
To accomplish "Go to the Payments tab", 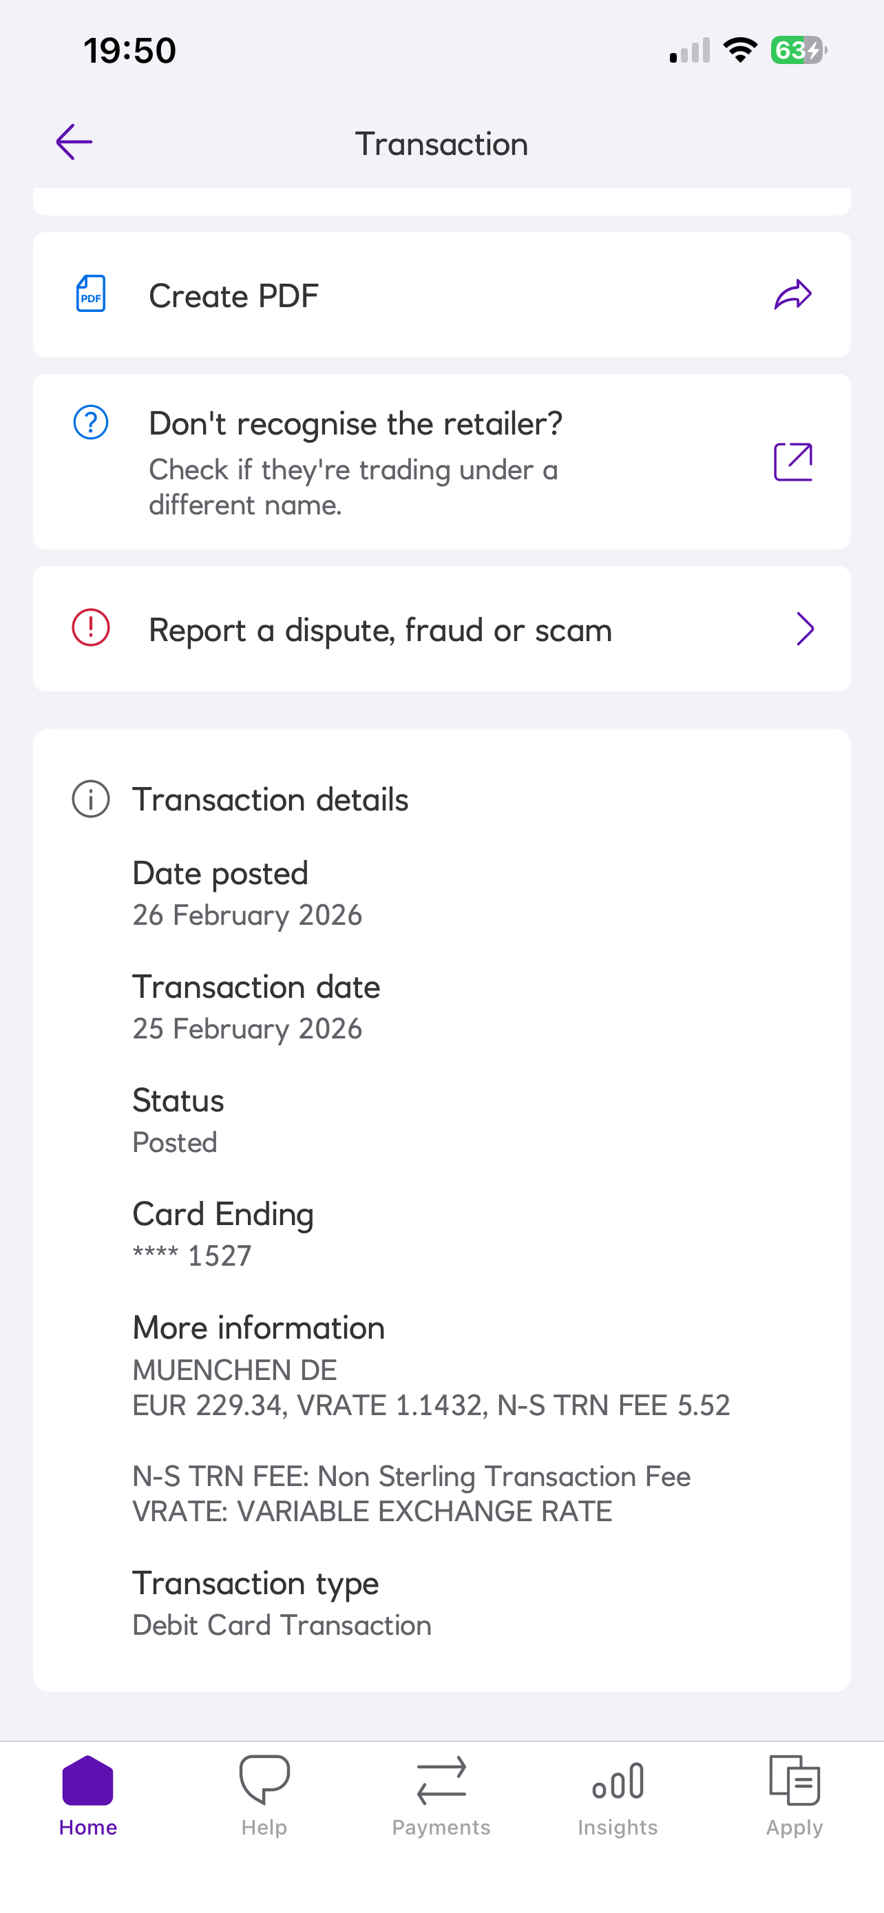I will tap(441, 1794).
